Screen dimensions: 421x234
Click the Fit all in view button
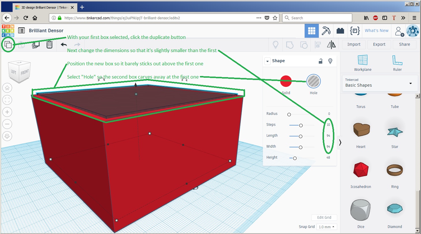click(7, 100)
